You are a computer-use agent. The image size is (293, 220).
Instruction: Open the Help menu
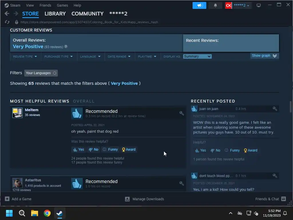tap(77, 5)
